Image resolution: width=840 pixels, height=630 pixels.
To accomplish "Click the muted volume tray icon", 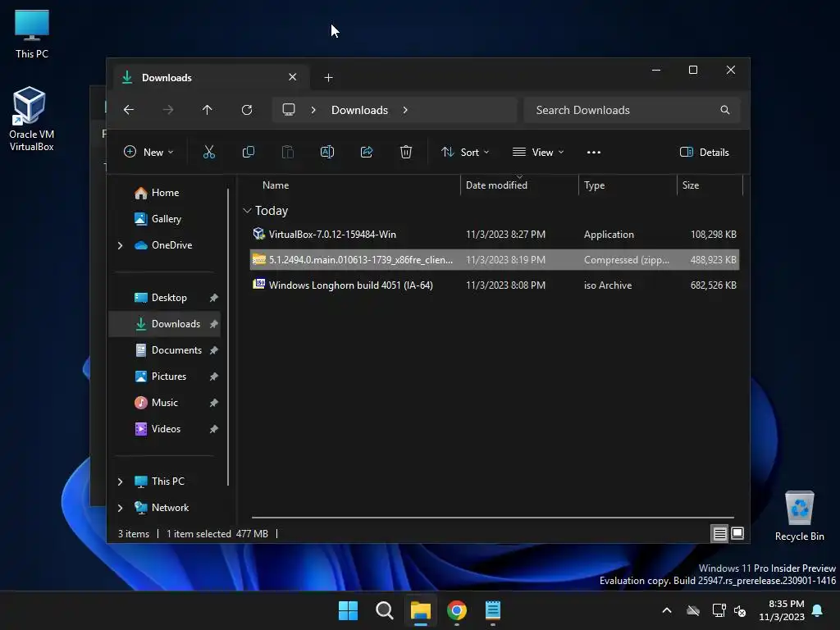I will (x=740, y=610).
